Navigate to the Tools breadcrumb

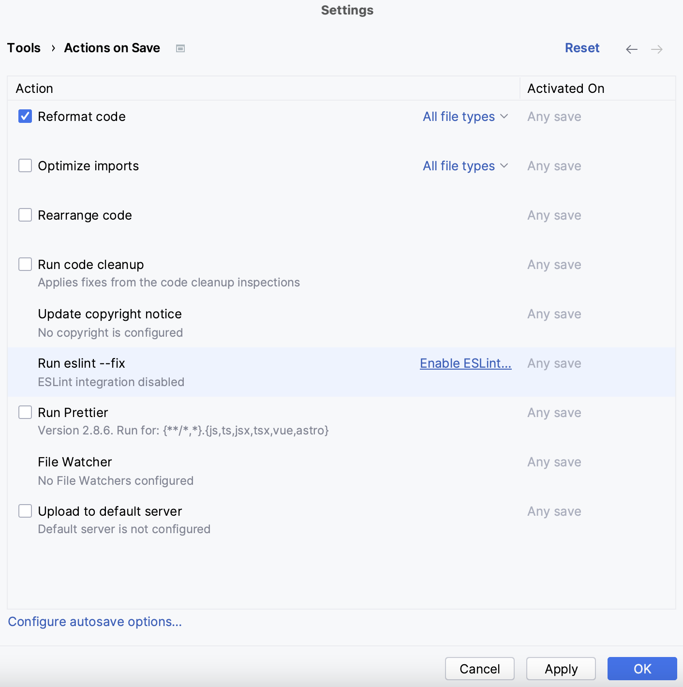[x=24, y=48]
